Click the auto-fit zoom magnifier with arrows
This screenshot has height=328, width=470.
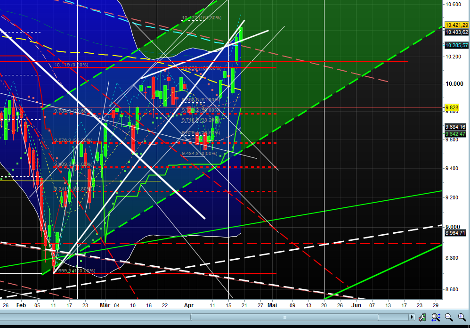click(436, 317)
